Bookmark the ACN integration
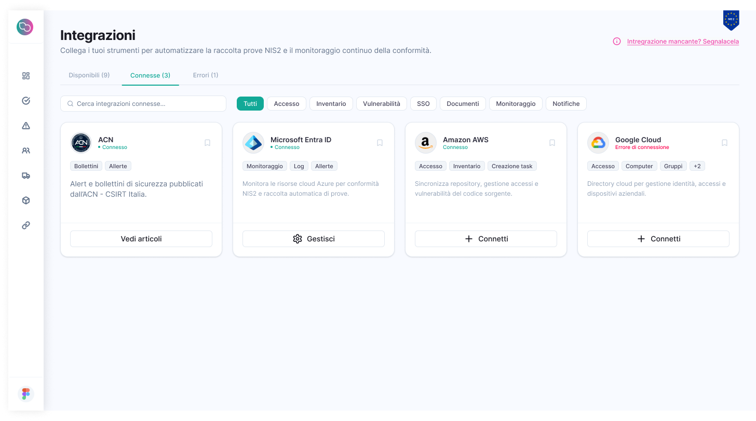756x421 pixels. coord(208,143)
